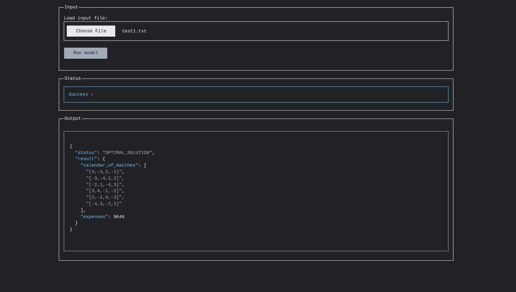The width and height of the screenshot is (516, 292).
Task: Click the row "[-3,-4,1,2]"
Action: tap(104, 178)
